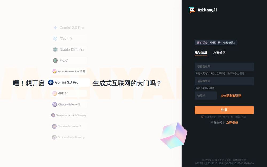Click the orange 注册 button
Viewport: 267px width, 167px height.
pyautogui.click(x=224, y=110)
